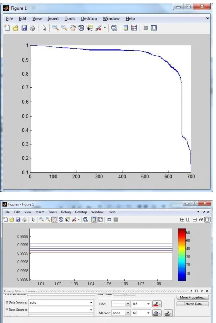
Task: Open File menu in upper Figure 1 window
Action: 9,19
